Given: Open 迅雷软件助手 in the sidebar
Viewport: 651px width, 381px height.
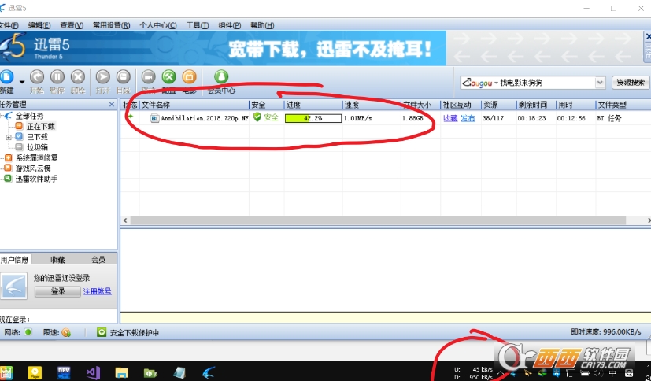Looking at the screenshot, I should coord(36,179).
